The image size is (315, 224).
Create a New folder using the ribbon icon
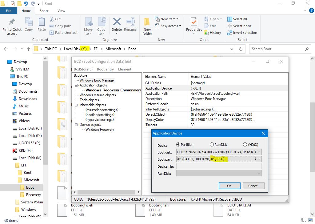[147, 22]
